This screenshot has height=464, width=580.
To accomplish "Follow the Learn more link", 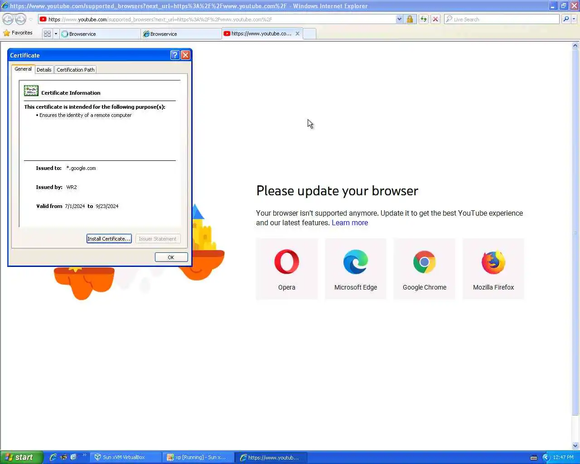I will (350, 223).
